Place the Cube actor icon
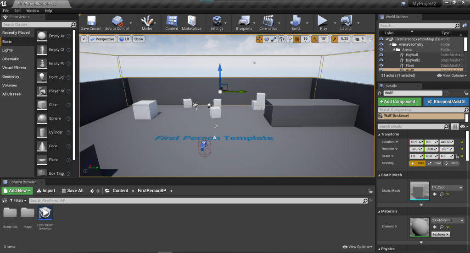This screenshot has height=253, width=470. pyautogui.click(x=42, y=105)
